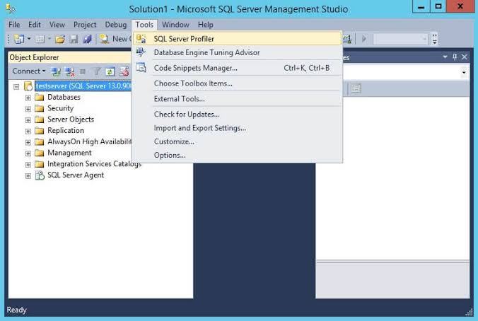Click the New Project toolbar icon

pos(19,39)
